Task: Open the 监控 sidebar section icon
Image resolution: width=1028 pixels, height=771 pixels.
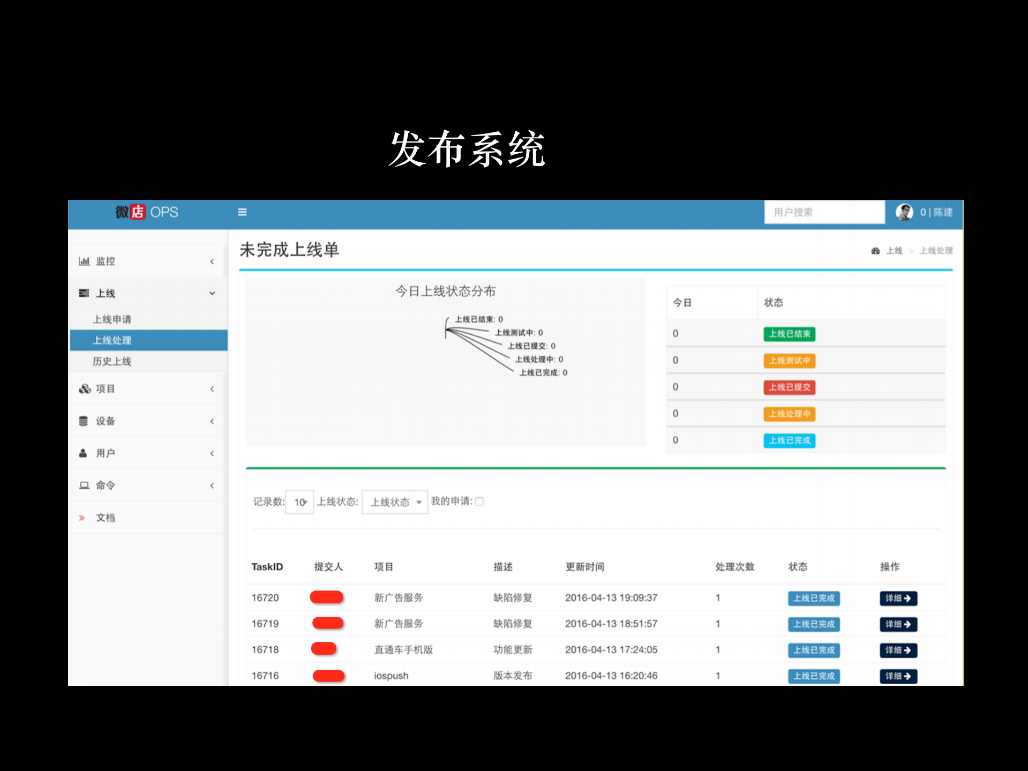Action: pyautogui.click(x=85, y=261)
